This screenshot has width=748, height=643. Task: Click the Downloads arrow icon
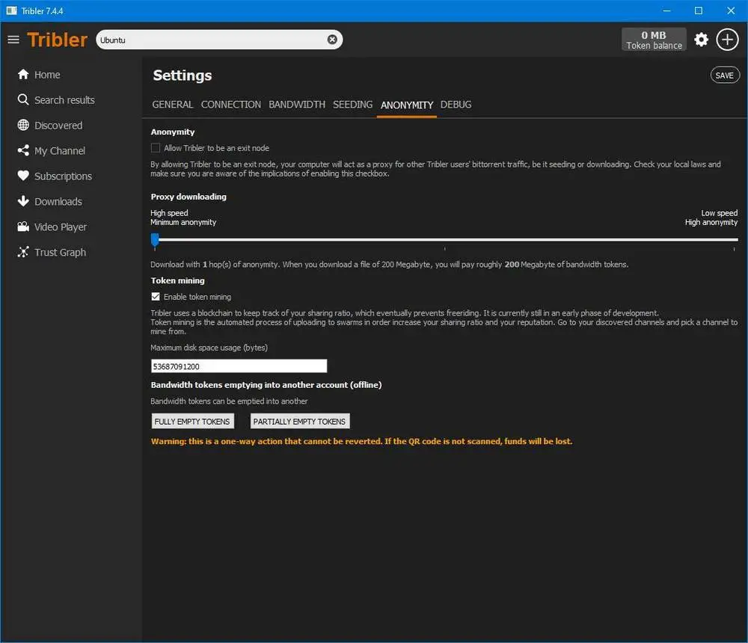tap(23, 201)
